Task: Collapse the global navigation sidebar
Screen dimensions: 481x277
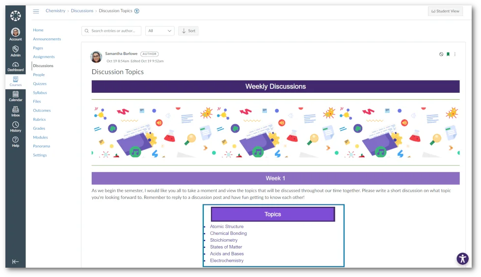Action: (15, 262)
